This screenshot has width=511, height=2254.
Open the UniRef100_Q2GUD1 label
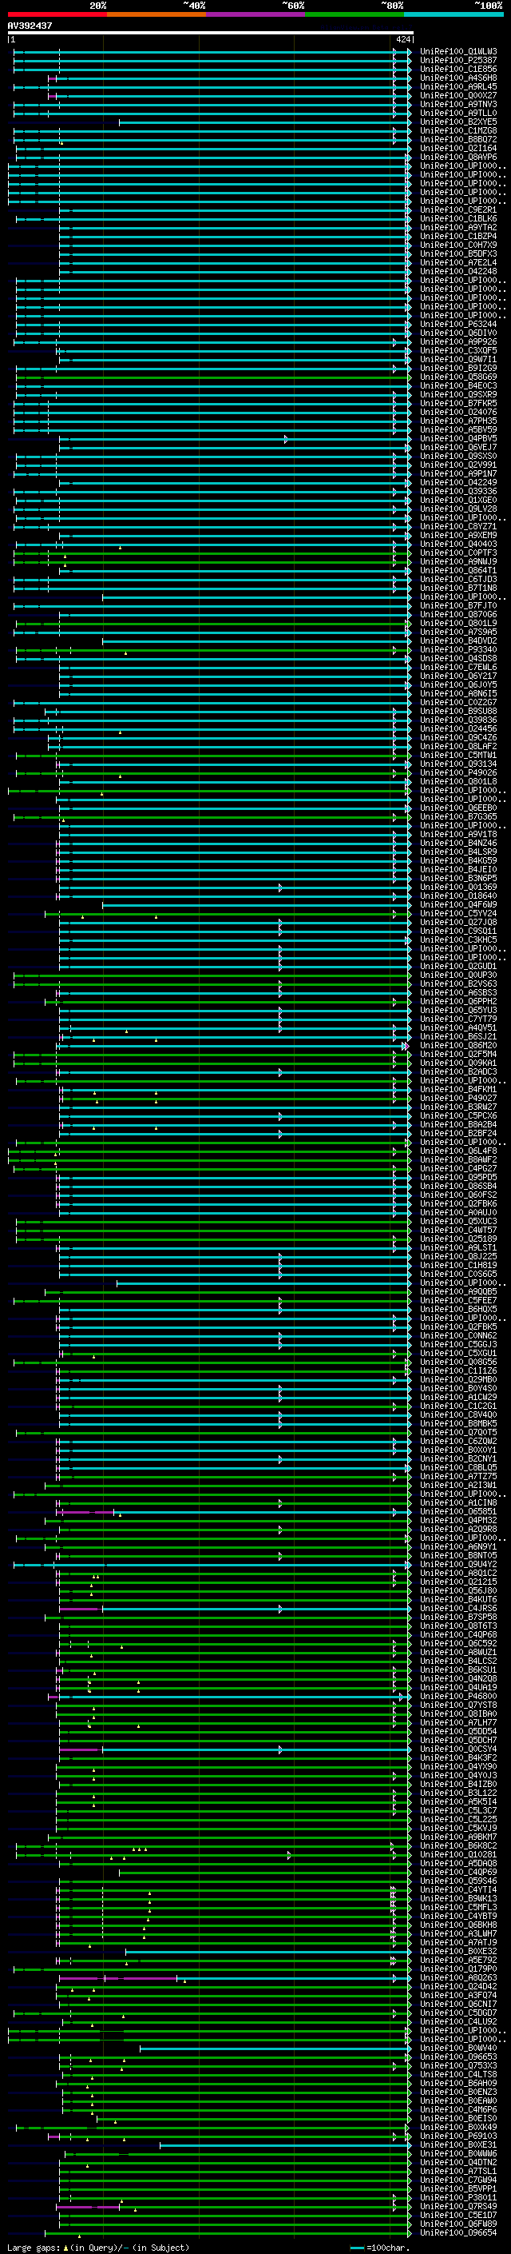click(458, 966)
